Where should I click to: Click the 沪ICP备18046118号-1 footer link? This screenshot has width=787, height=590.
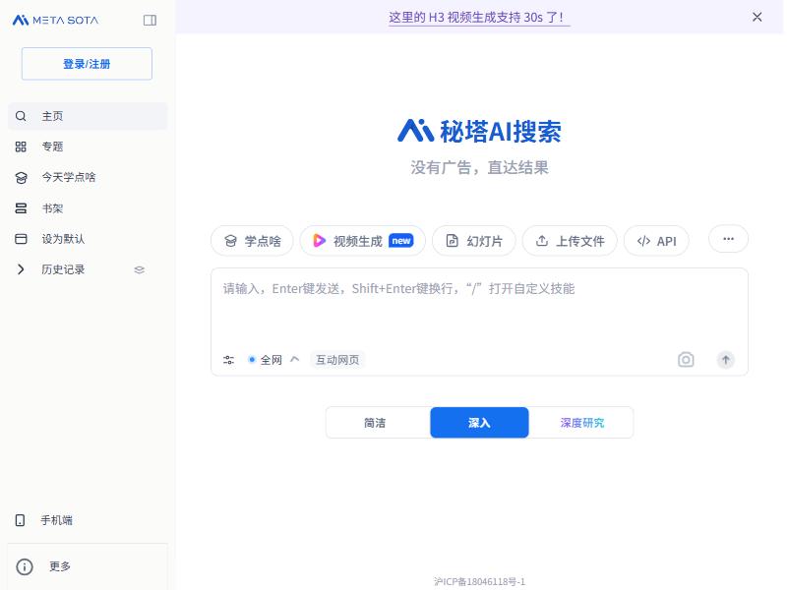(479, 581)
